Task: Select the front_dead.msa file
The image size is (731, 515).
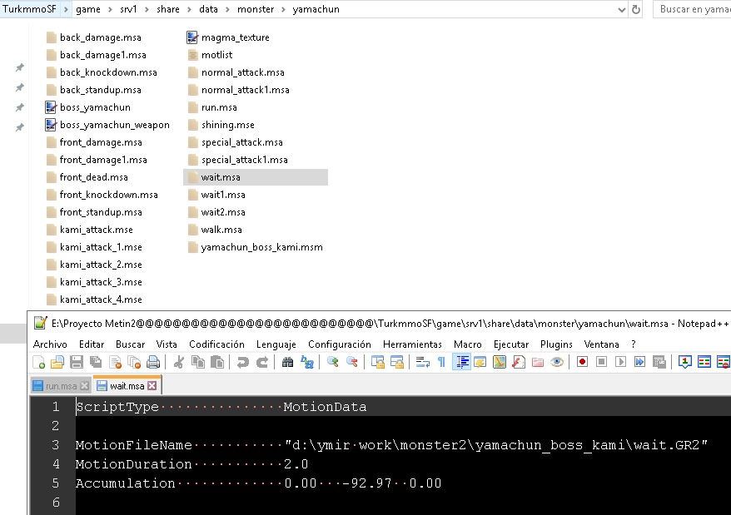Action: [87, 177]
